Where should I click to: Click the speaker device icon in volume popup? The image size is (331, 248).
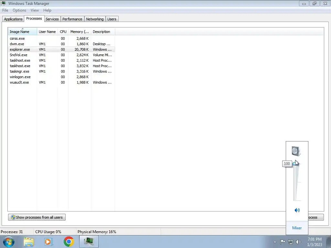[296, 151]
